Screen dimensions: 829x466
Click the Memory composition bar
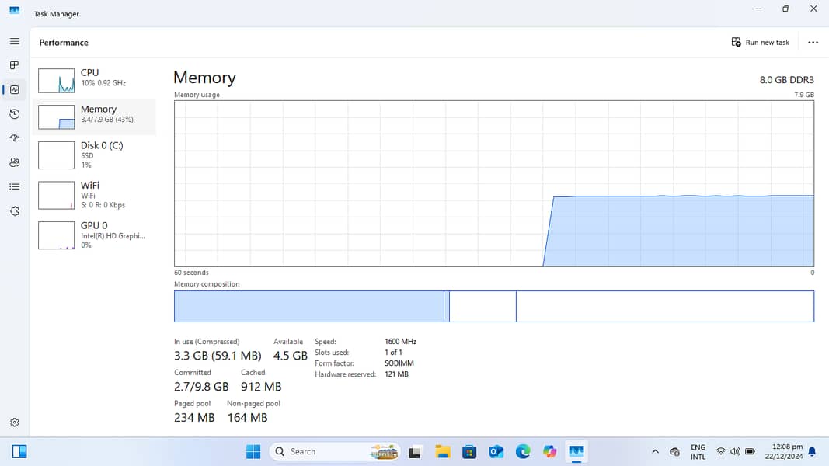pyautogui.click(x=493, y=306)
